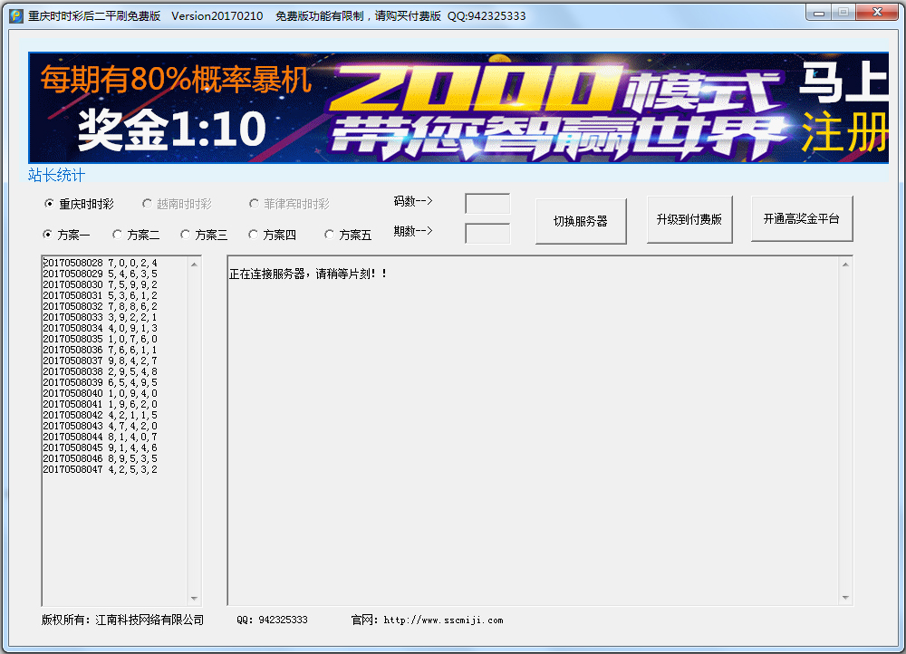Viewport: 906px width, 654px height.
Task: Select row 20170508046 8,9,5,3,5
Action: tap(100, 458)
